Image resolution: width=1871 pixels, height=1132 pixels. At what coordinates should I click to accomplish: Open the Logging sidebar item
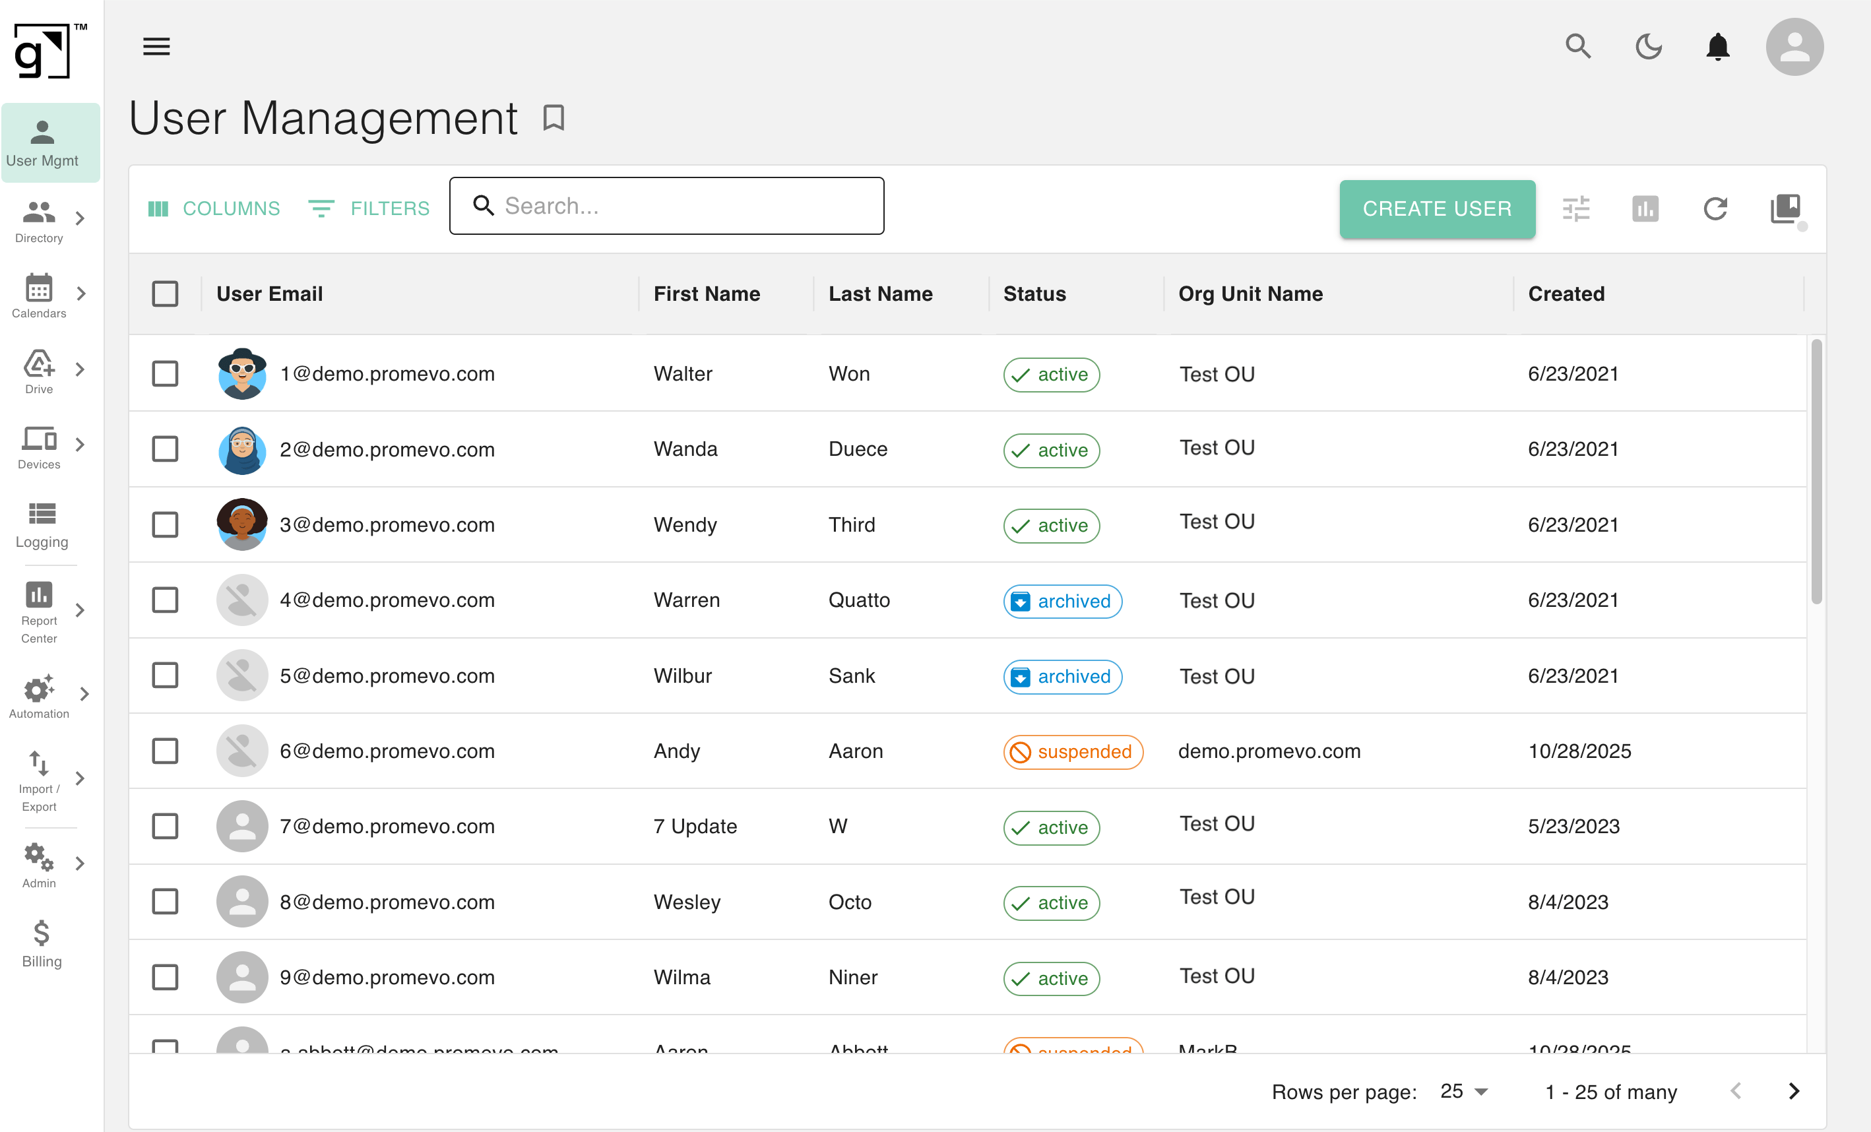[x=42, y=524]
